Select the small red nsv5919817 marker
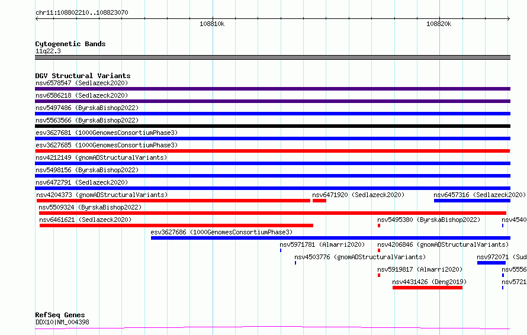 pyautogui.click(x=379, y=275)
